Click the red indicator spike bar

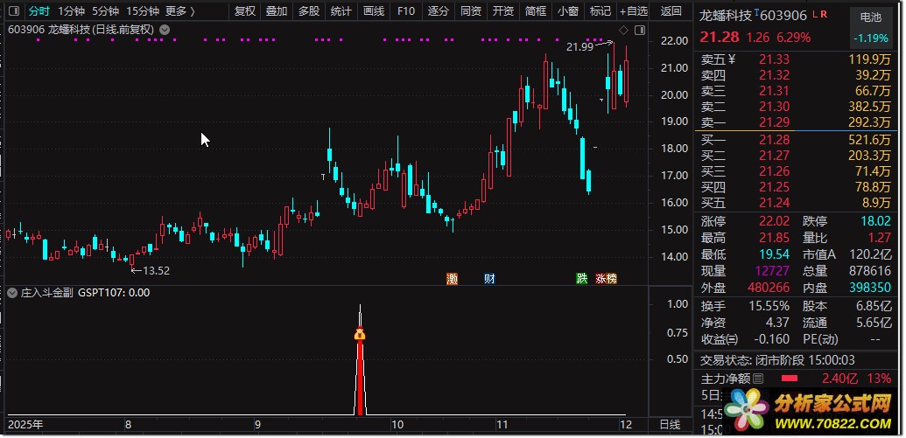(360, 378)
